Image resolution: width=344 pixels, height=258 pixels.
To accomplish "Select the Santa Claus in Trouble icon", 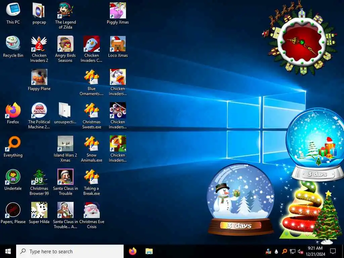I will [x=66, y=182].
